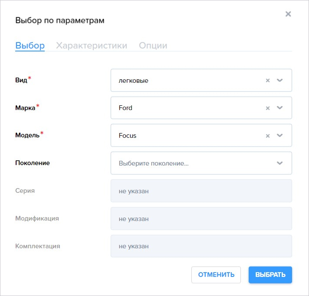309x296 pixels.
Task: Select the Выбор tab
Action: click(30, 46)
